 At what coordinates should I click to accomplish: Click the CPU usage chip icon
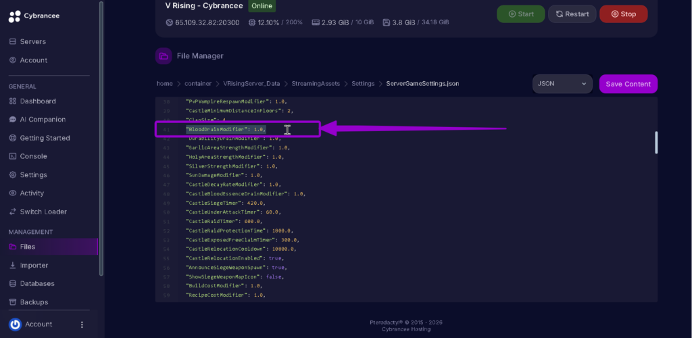point(252,22)
